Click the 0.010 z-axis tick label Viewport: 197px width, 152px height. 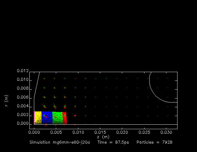[x=78, y=132]
